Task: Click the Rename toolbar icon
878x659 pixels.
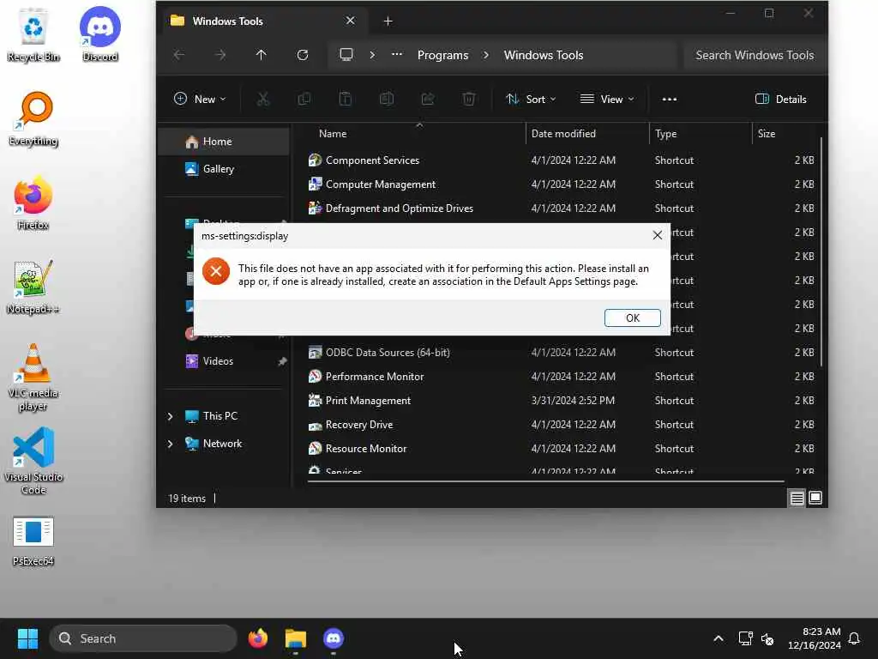Action: (387, 100)
